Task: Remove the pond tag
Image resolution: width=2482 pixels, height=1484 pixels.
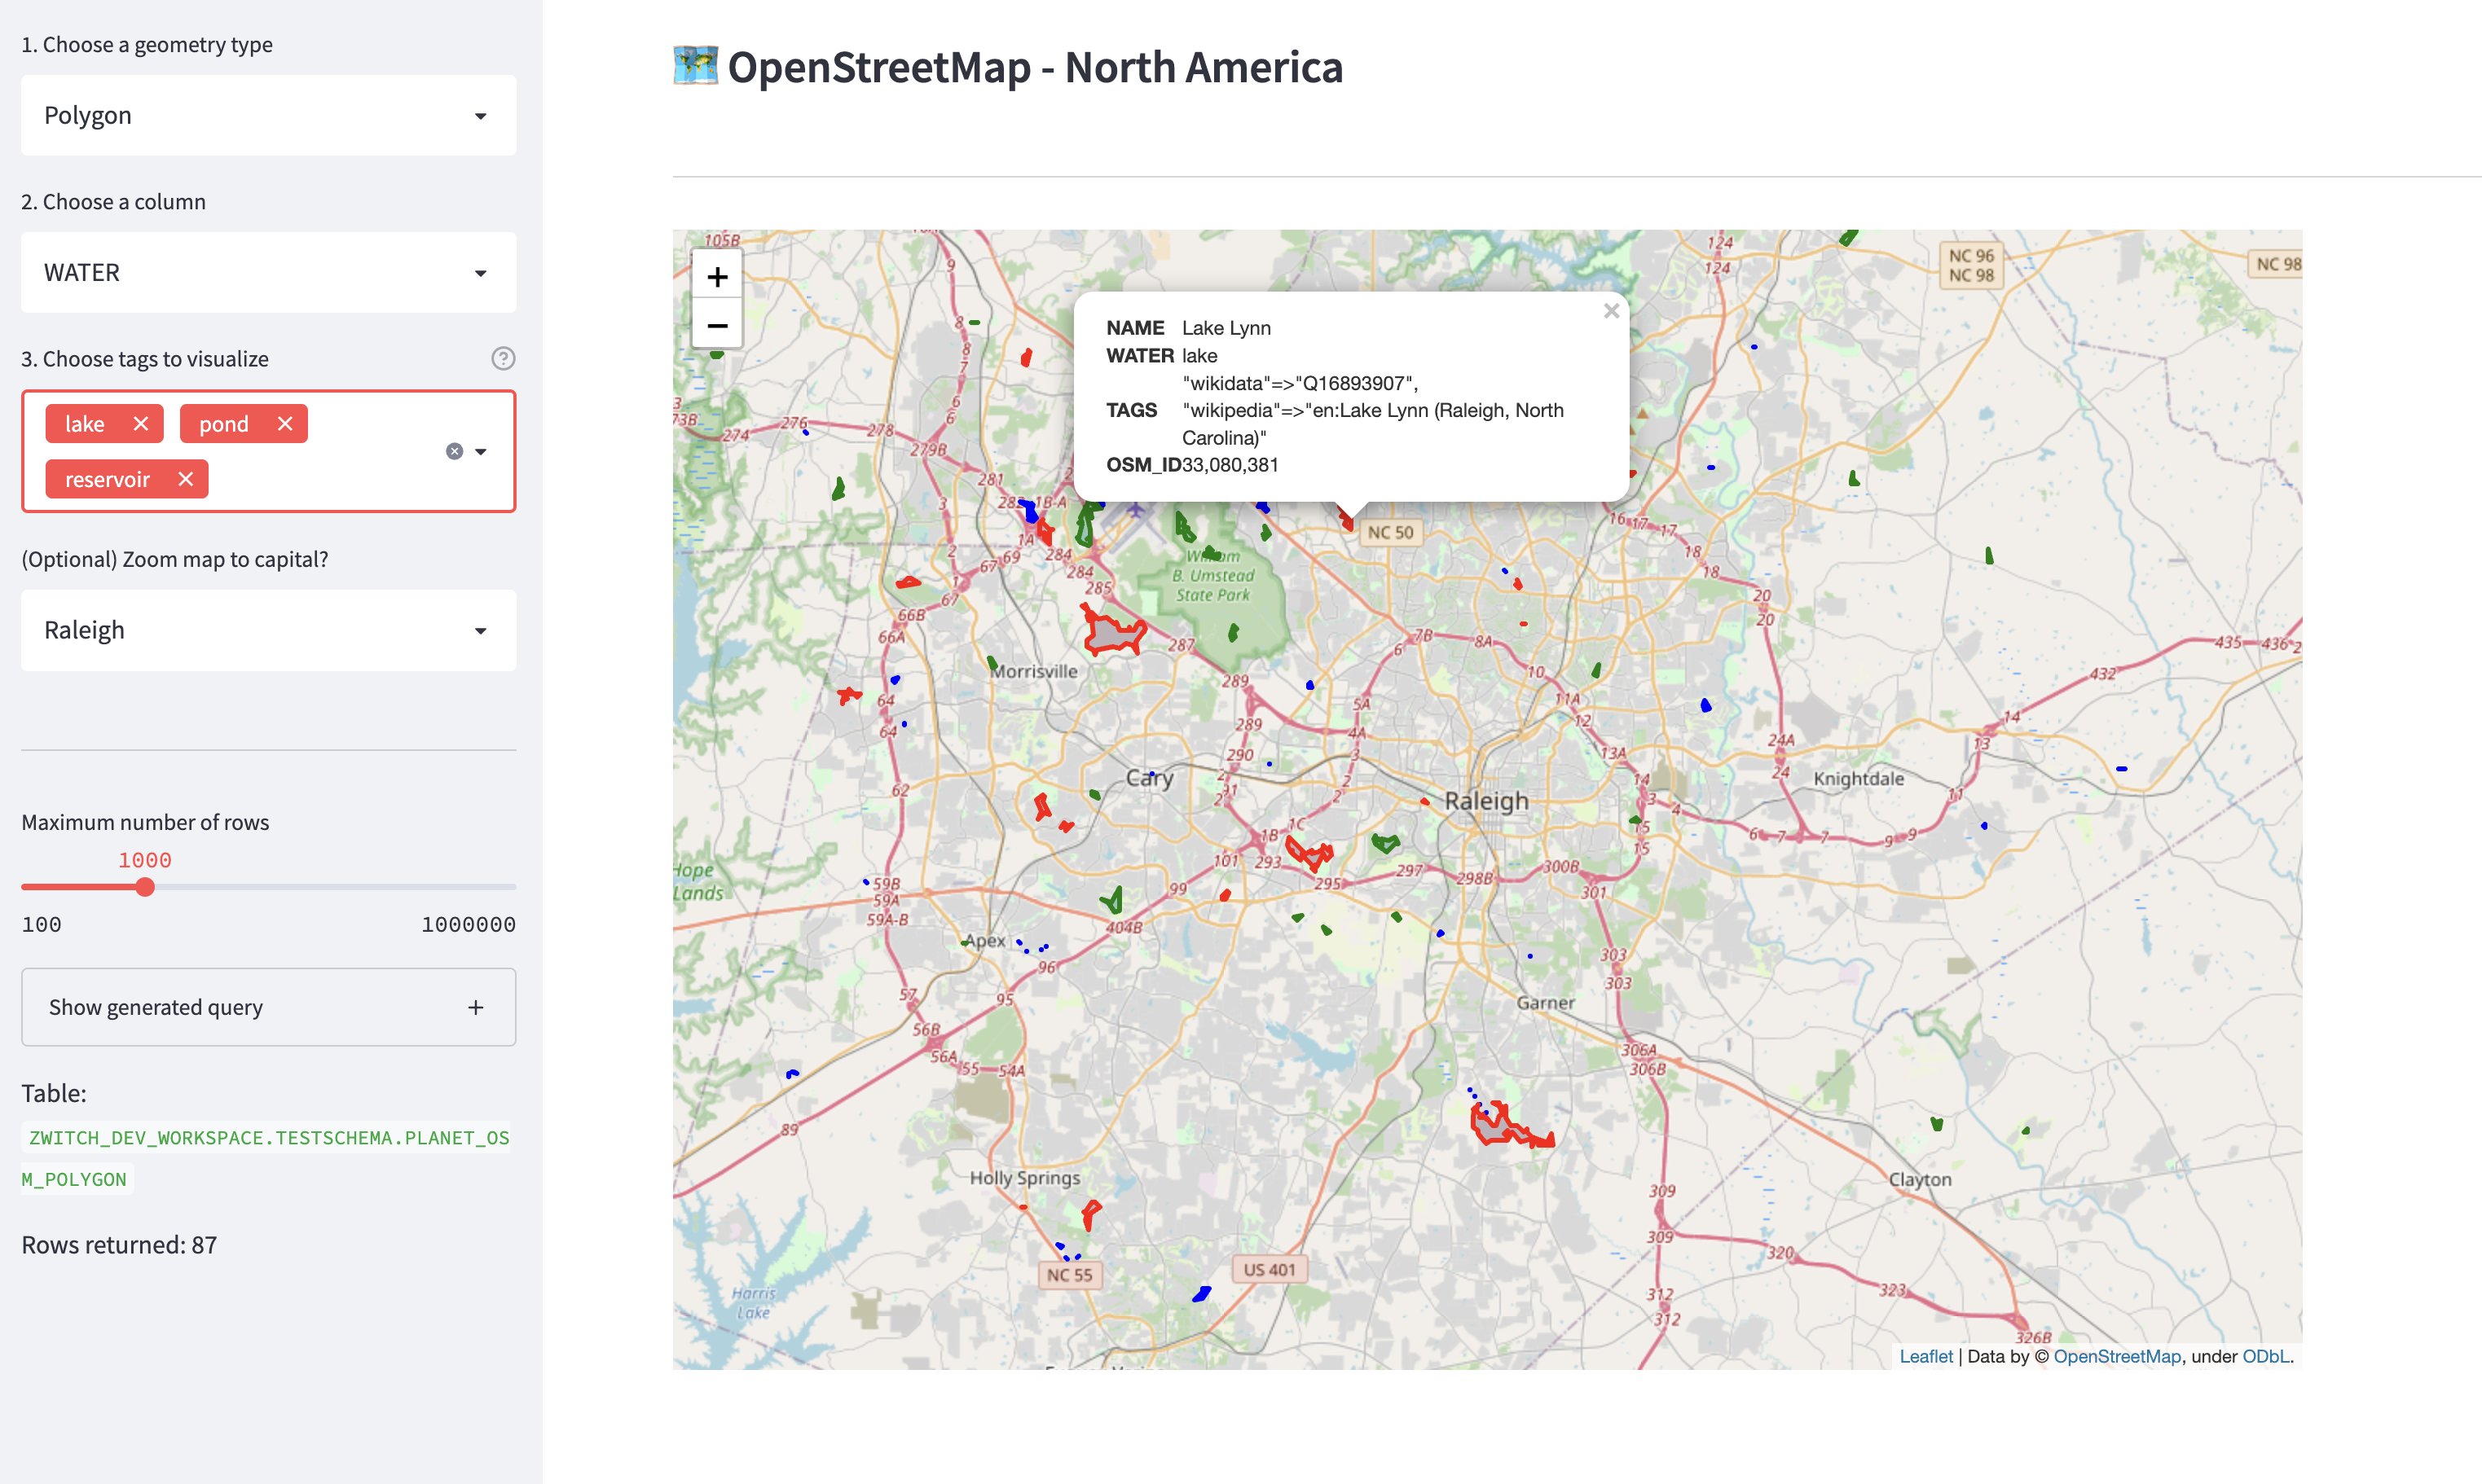Action: pos(285,424)
